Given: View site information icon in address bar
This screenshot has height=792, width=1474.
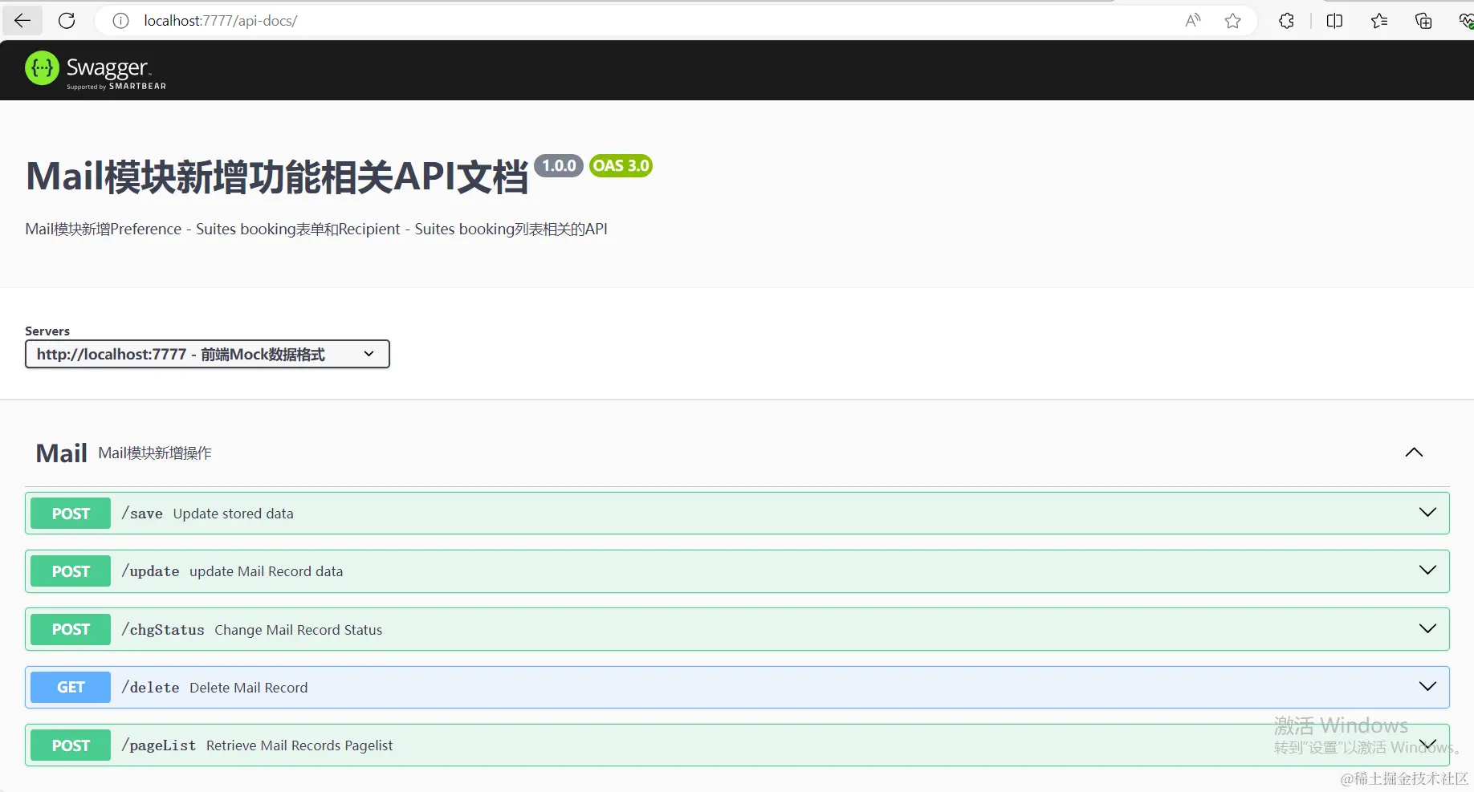Looking at the screenshot, I should pyautogui.click(x=120, y=21).
